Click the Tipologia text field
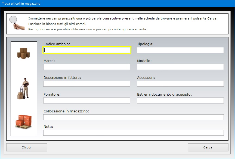Viewport: 235px width, 159px height. click(x=180, y=50)
